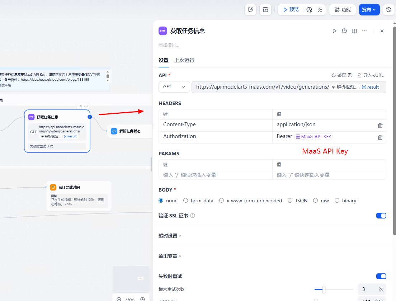This screenshot has width=396, height=301.
Task: Delete the Authorization header row
Action: (380, 137)
